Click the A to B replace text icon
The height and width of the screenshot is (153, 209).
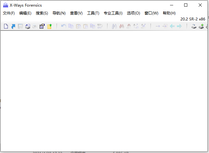pos(136,26)
